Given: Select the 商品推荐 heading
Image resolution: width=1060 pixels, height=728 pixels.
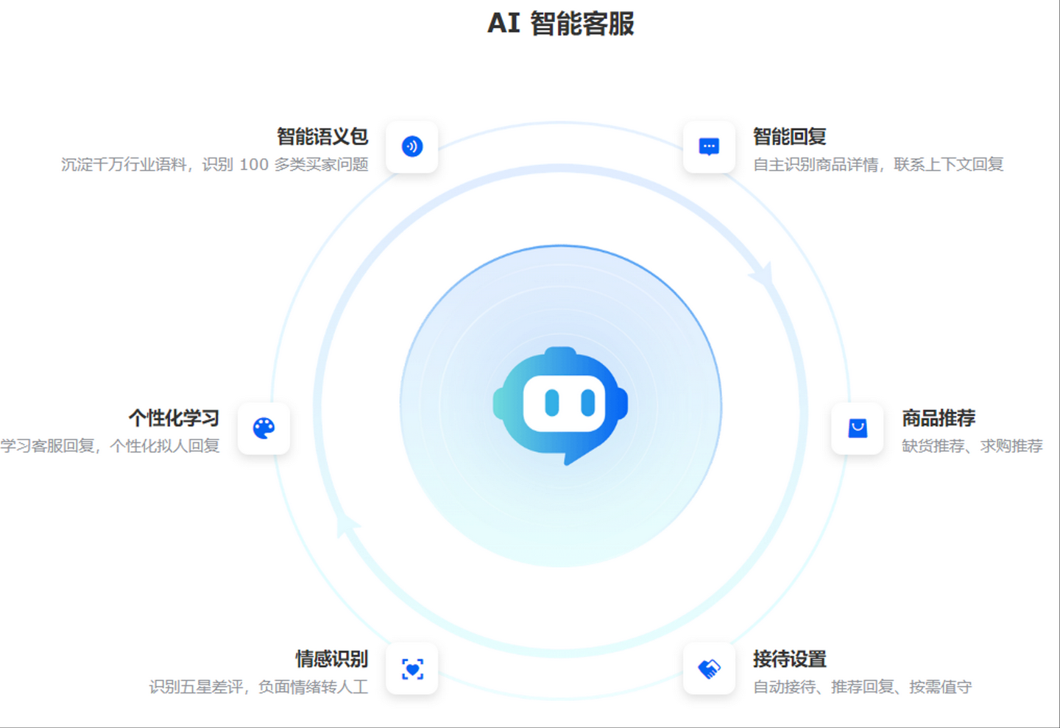Looking at the screenshot, I should [x=939, y=418].
